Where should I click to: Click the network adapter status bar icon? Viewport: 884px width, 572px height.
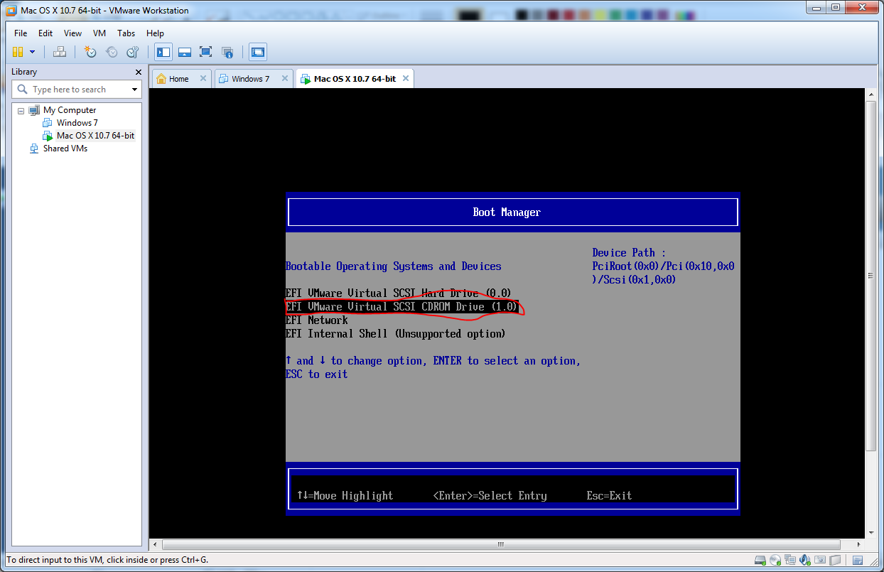point(790,561)
